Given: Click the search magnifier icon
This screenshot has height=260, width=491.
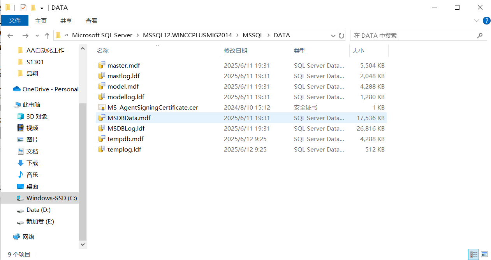Looking at the screenshot, I should click(480, 35).
